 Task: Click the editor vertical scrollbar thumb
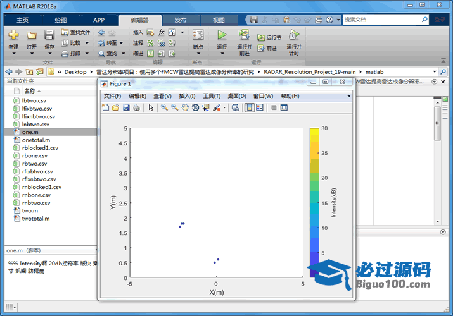point(437,123)
